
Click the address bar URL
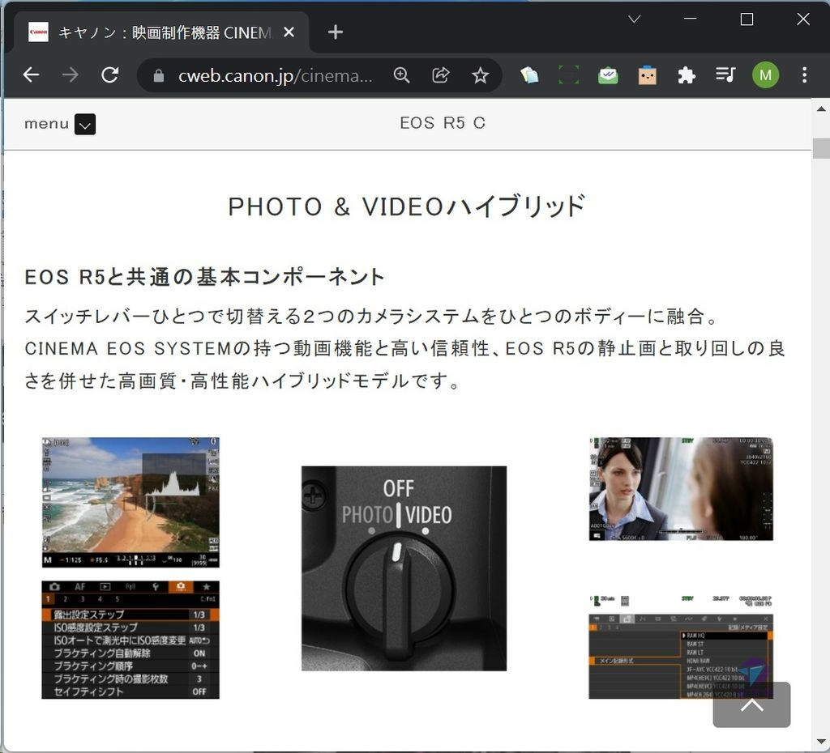point(276,76)
